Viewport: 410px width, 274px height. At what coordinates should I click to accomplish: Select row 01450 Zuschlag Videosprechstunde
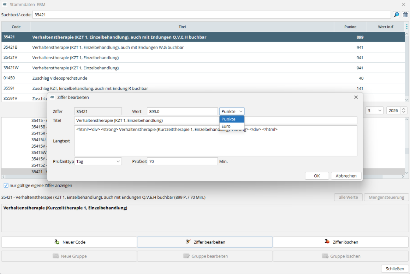(203, 78)
